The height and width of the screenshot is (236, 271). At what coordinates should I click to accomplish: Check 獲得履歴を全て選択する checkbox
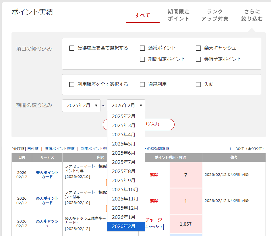pyautogui.click(x=72, y=48)
